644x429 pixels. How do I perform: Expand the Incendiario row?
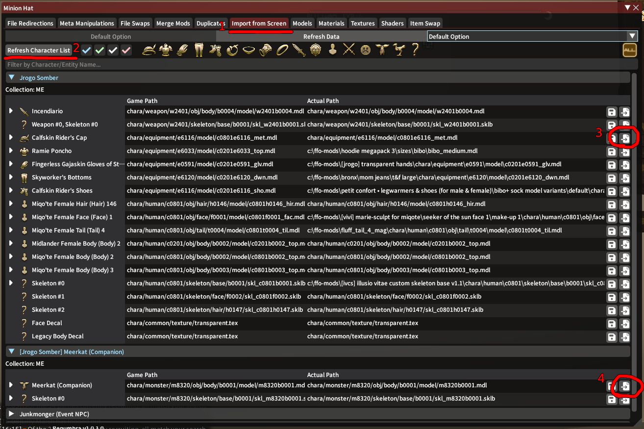pyautogui.click(x=11, y=111)
